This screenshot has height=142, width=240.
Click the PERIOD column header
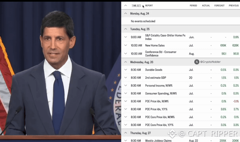pyautogui.click(x=193, y=6)
